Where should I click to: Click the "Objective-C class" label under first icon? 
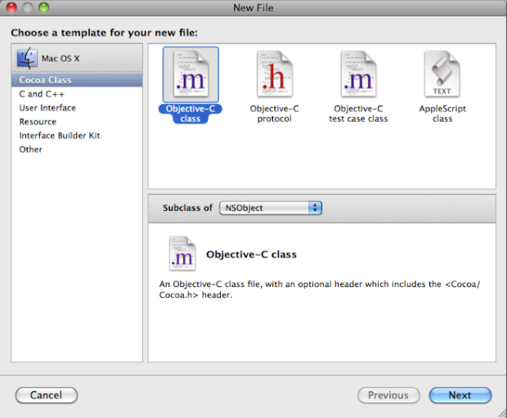coord(190,114)
